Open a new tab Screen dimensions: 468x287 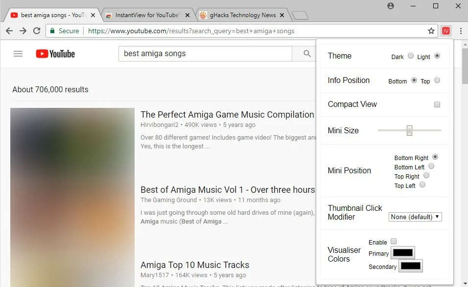tap(300, 15)
